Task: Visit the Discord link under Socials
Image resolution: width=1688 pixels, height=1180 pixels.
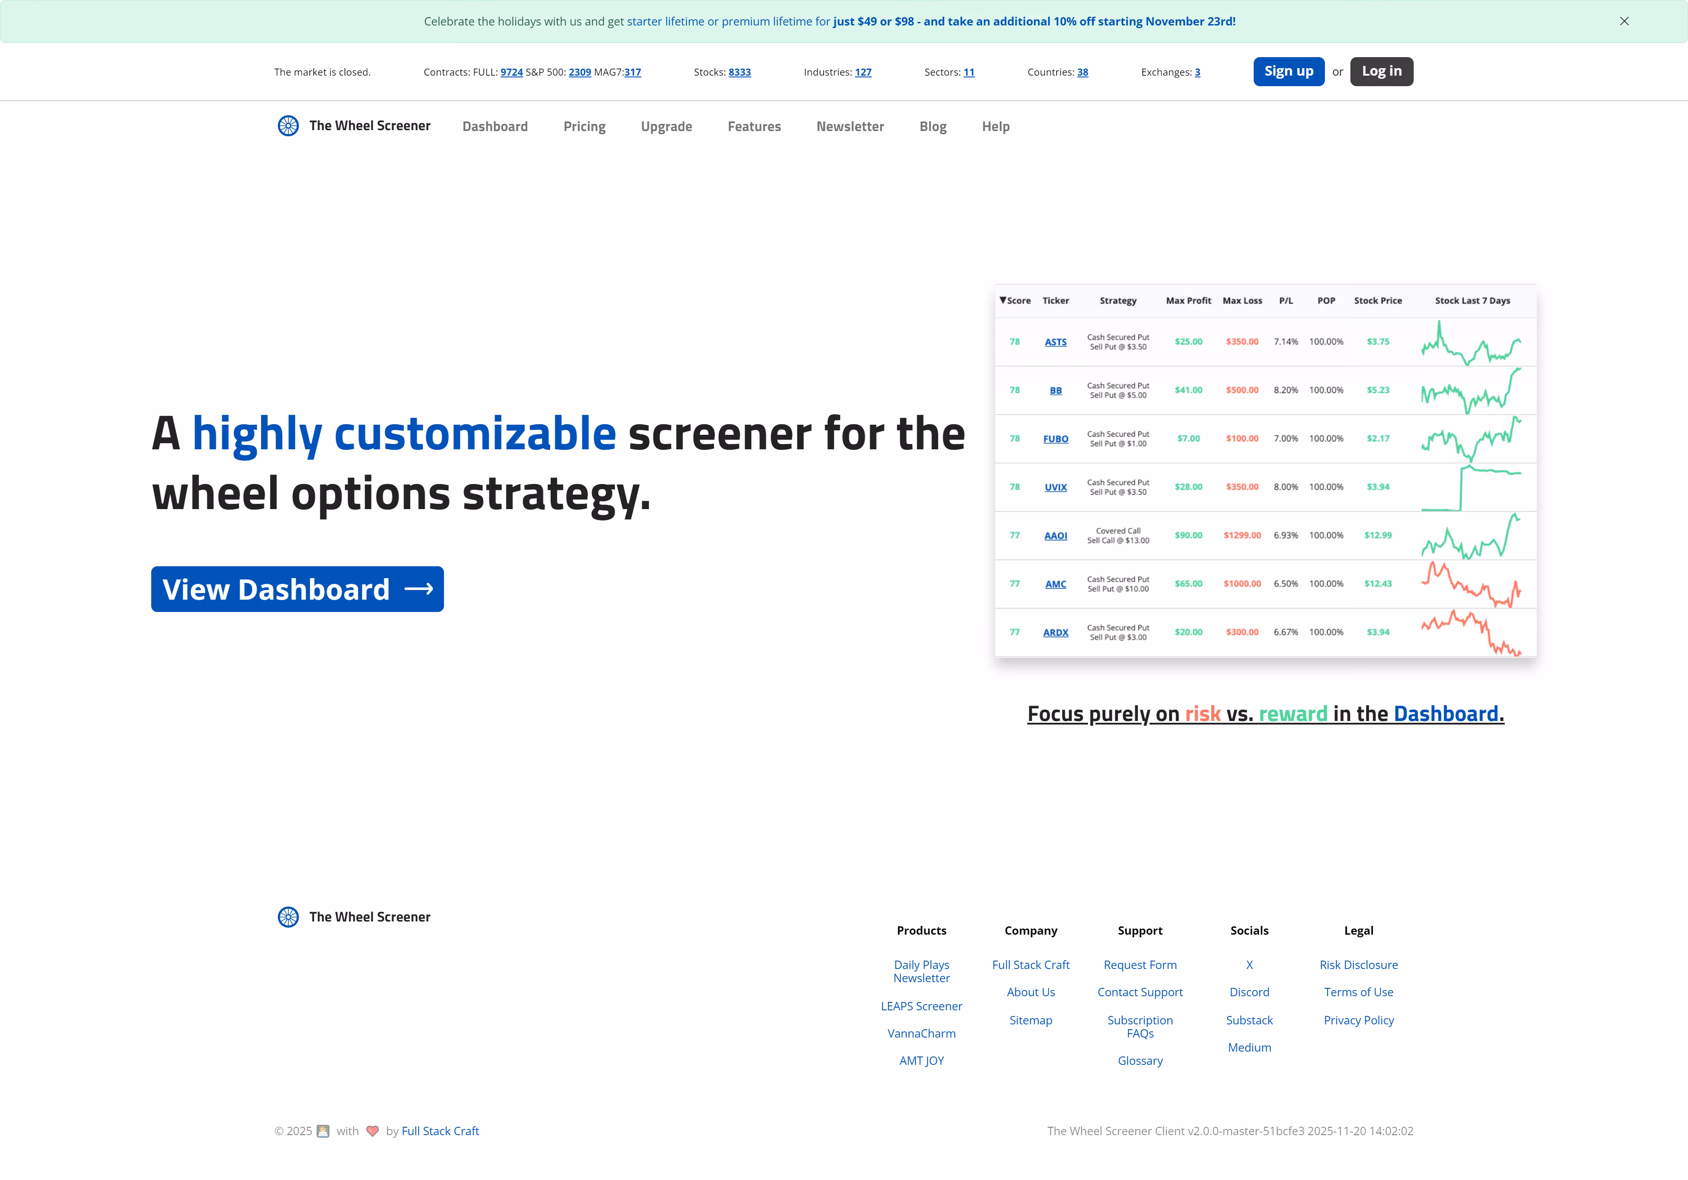Action: pos(1249,992)
